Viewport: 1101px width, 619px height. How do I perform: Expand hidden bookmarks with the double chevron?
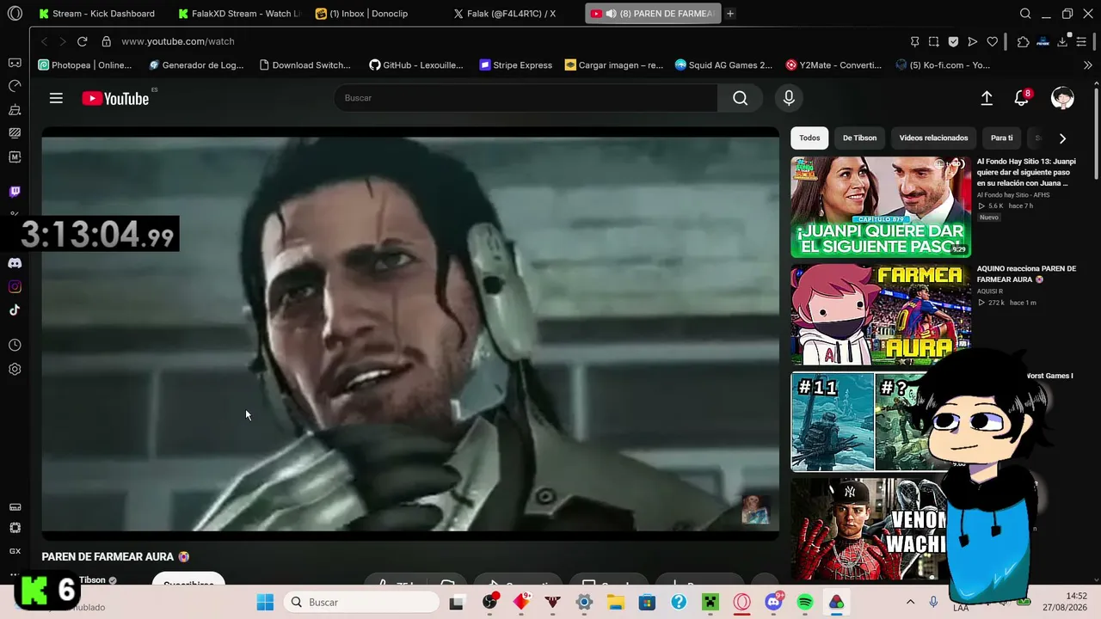[x=1087, y=65]
